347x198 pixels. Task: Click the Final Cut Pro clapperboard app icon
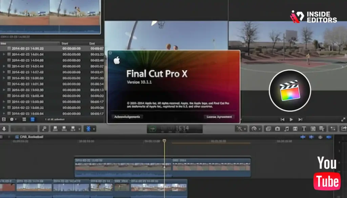[x=290, y=91]
